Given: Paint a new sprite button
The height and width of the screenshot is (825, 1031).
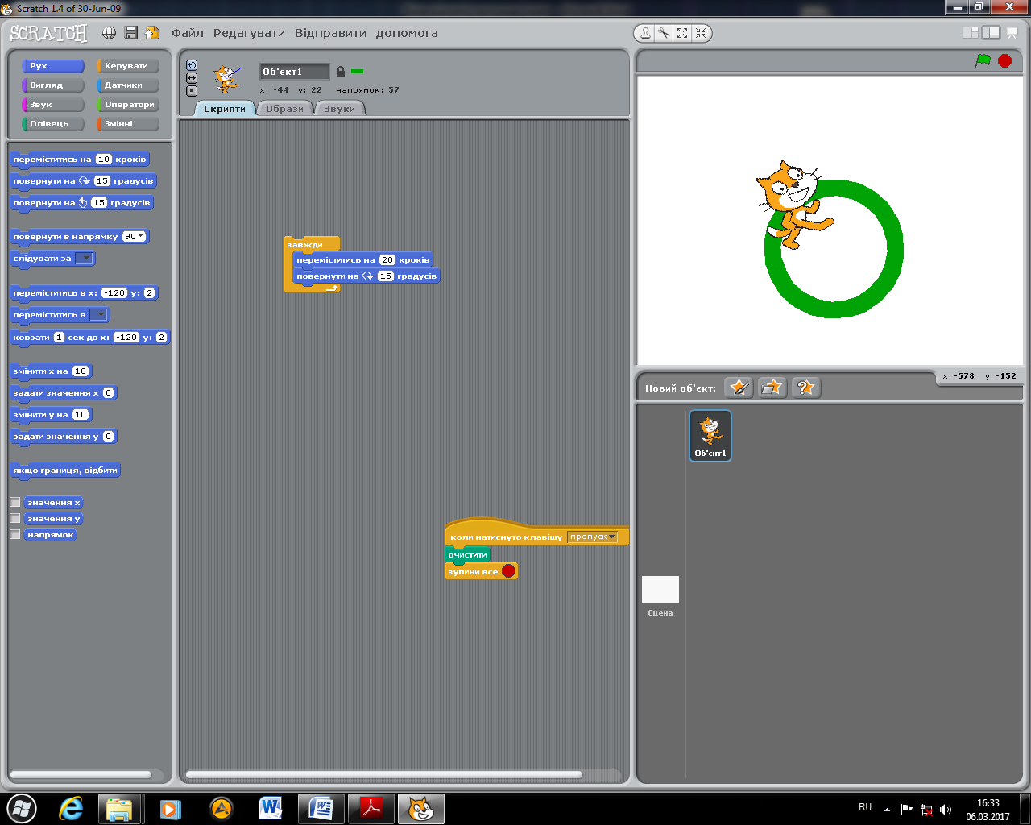Looking at the screenshot, I should tap(739, 388).
